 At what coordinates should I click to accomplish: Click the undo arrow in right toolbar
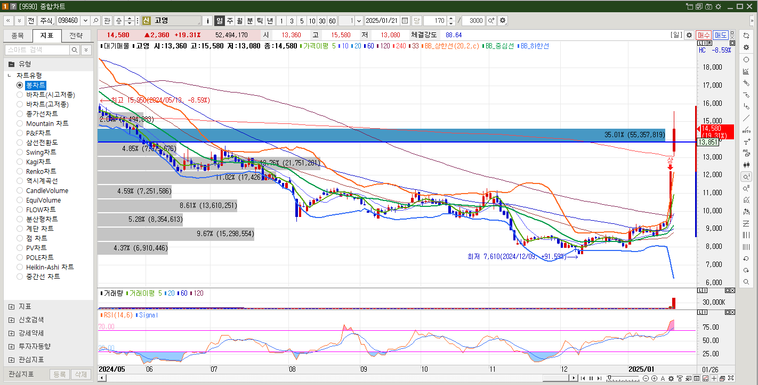pos(746,258)
